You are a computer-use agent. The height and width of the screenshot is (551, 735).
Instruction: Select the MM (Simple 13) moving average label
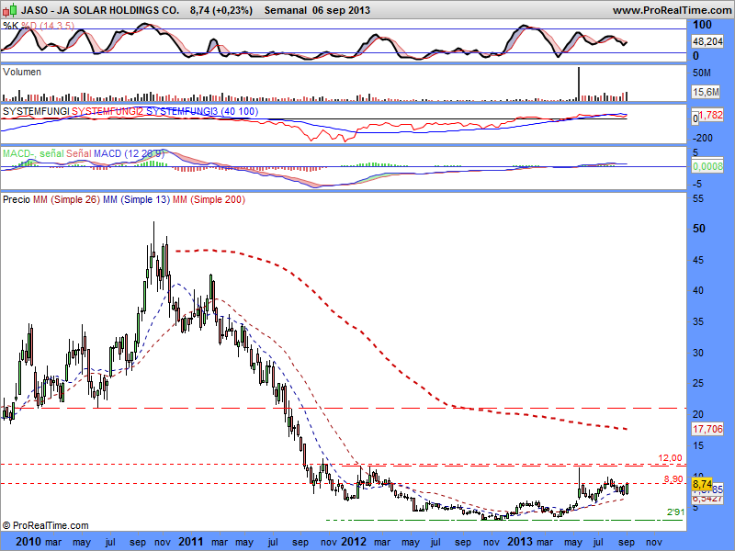pyautogui.click(x=136, y=199)
